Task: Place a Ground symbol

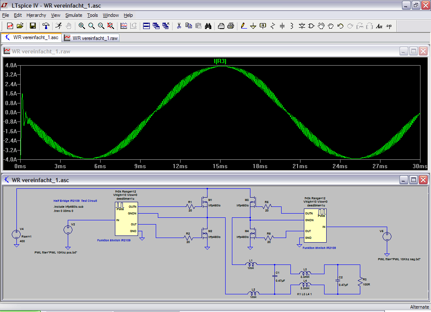Action: (x=253, y=26)
